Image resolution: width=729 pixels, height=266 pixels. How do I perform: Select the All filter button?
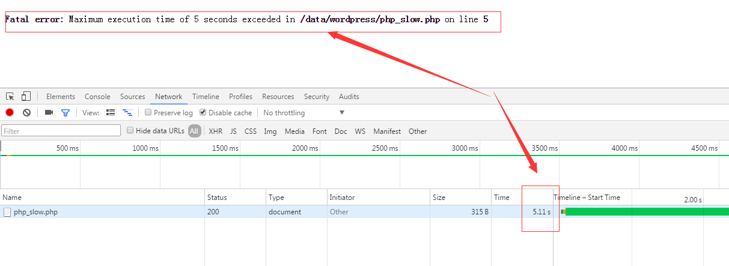click(194, 131)
